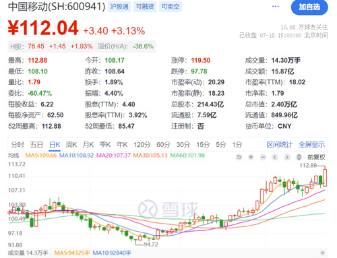Move chart right with next arrow
The height and width of the screenshot is (258, 337).
287,157
